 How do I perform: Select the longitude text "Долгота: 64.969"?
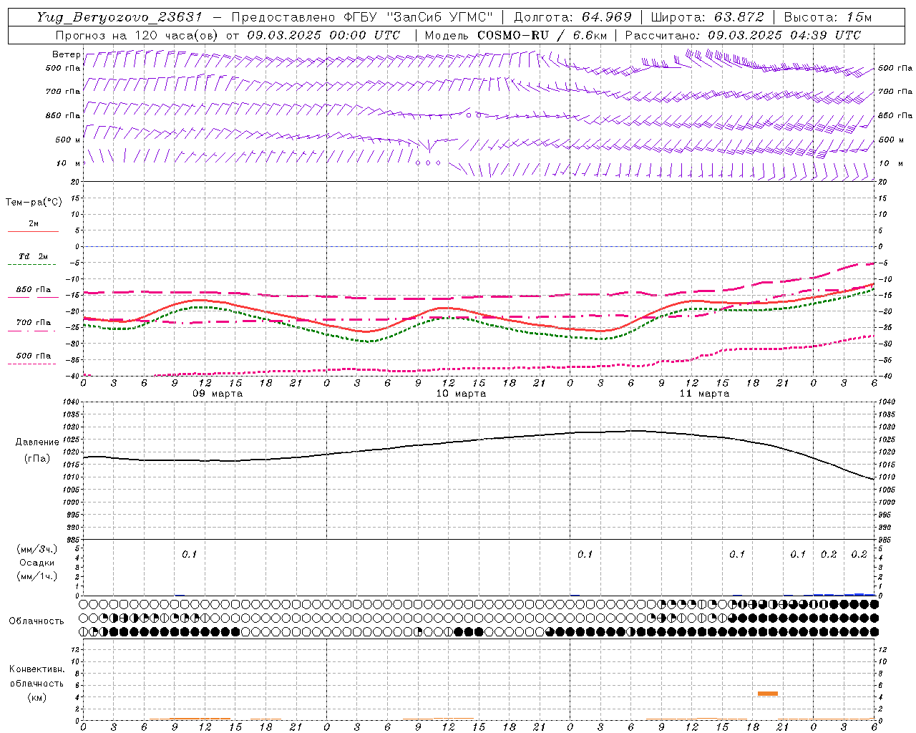pos(572,17)
